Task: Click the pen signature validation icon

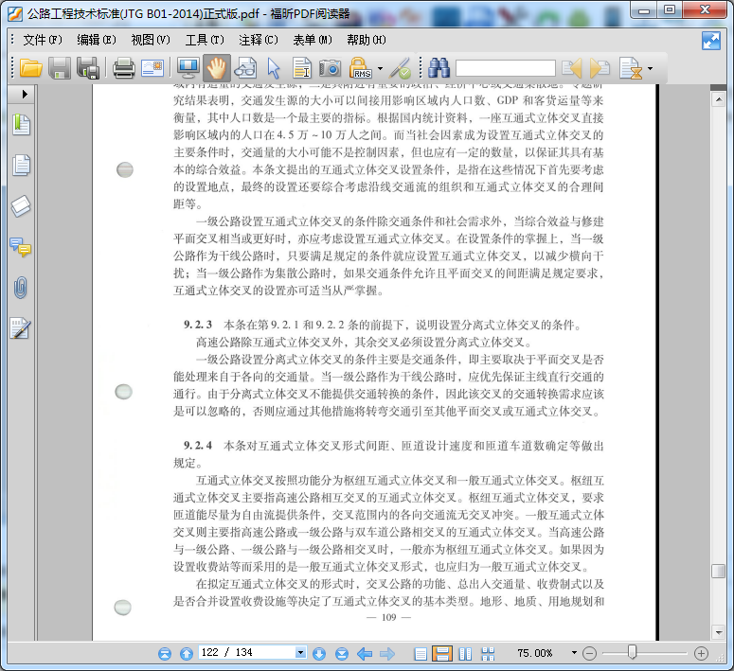Action: pos(401,68)
